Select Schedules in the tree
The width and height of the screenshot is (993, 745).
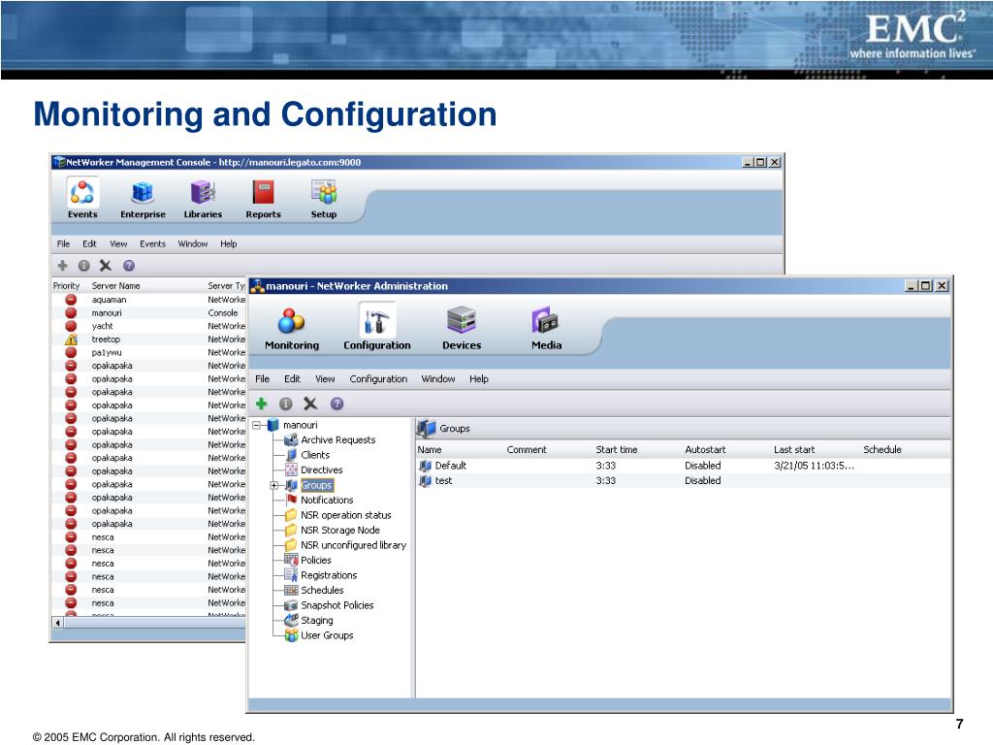tap(322, 591)
